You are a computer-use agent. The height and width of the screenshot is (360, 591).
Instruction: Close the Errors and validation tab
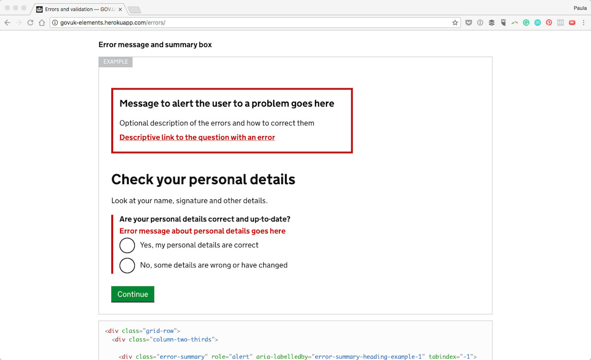tap(120, 9)
